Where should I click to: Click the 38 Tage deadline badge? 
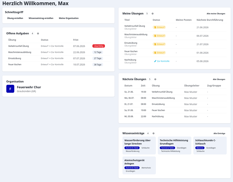coord(98,65)
